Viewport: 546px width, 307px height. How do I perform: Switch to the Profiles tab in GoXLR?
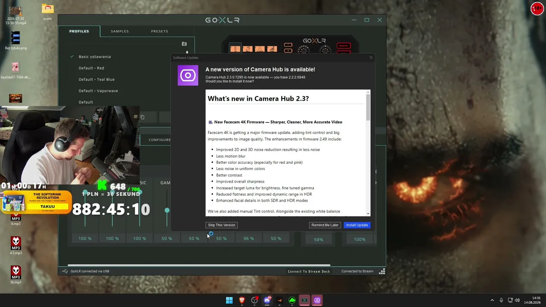[x=79, y=31]
